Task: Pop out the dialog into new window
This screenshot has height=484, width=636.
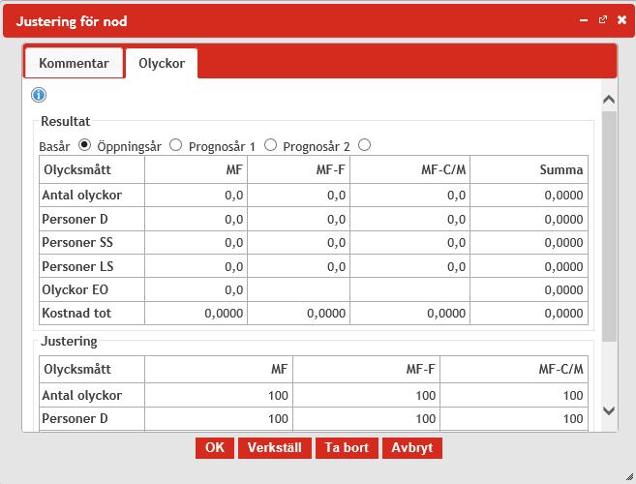Action: click(603, 20)
